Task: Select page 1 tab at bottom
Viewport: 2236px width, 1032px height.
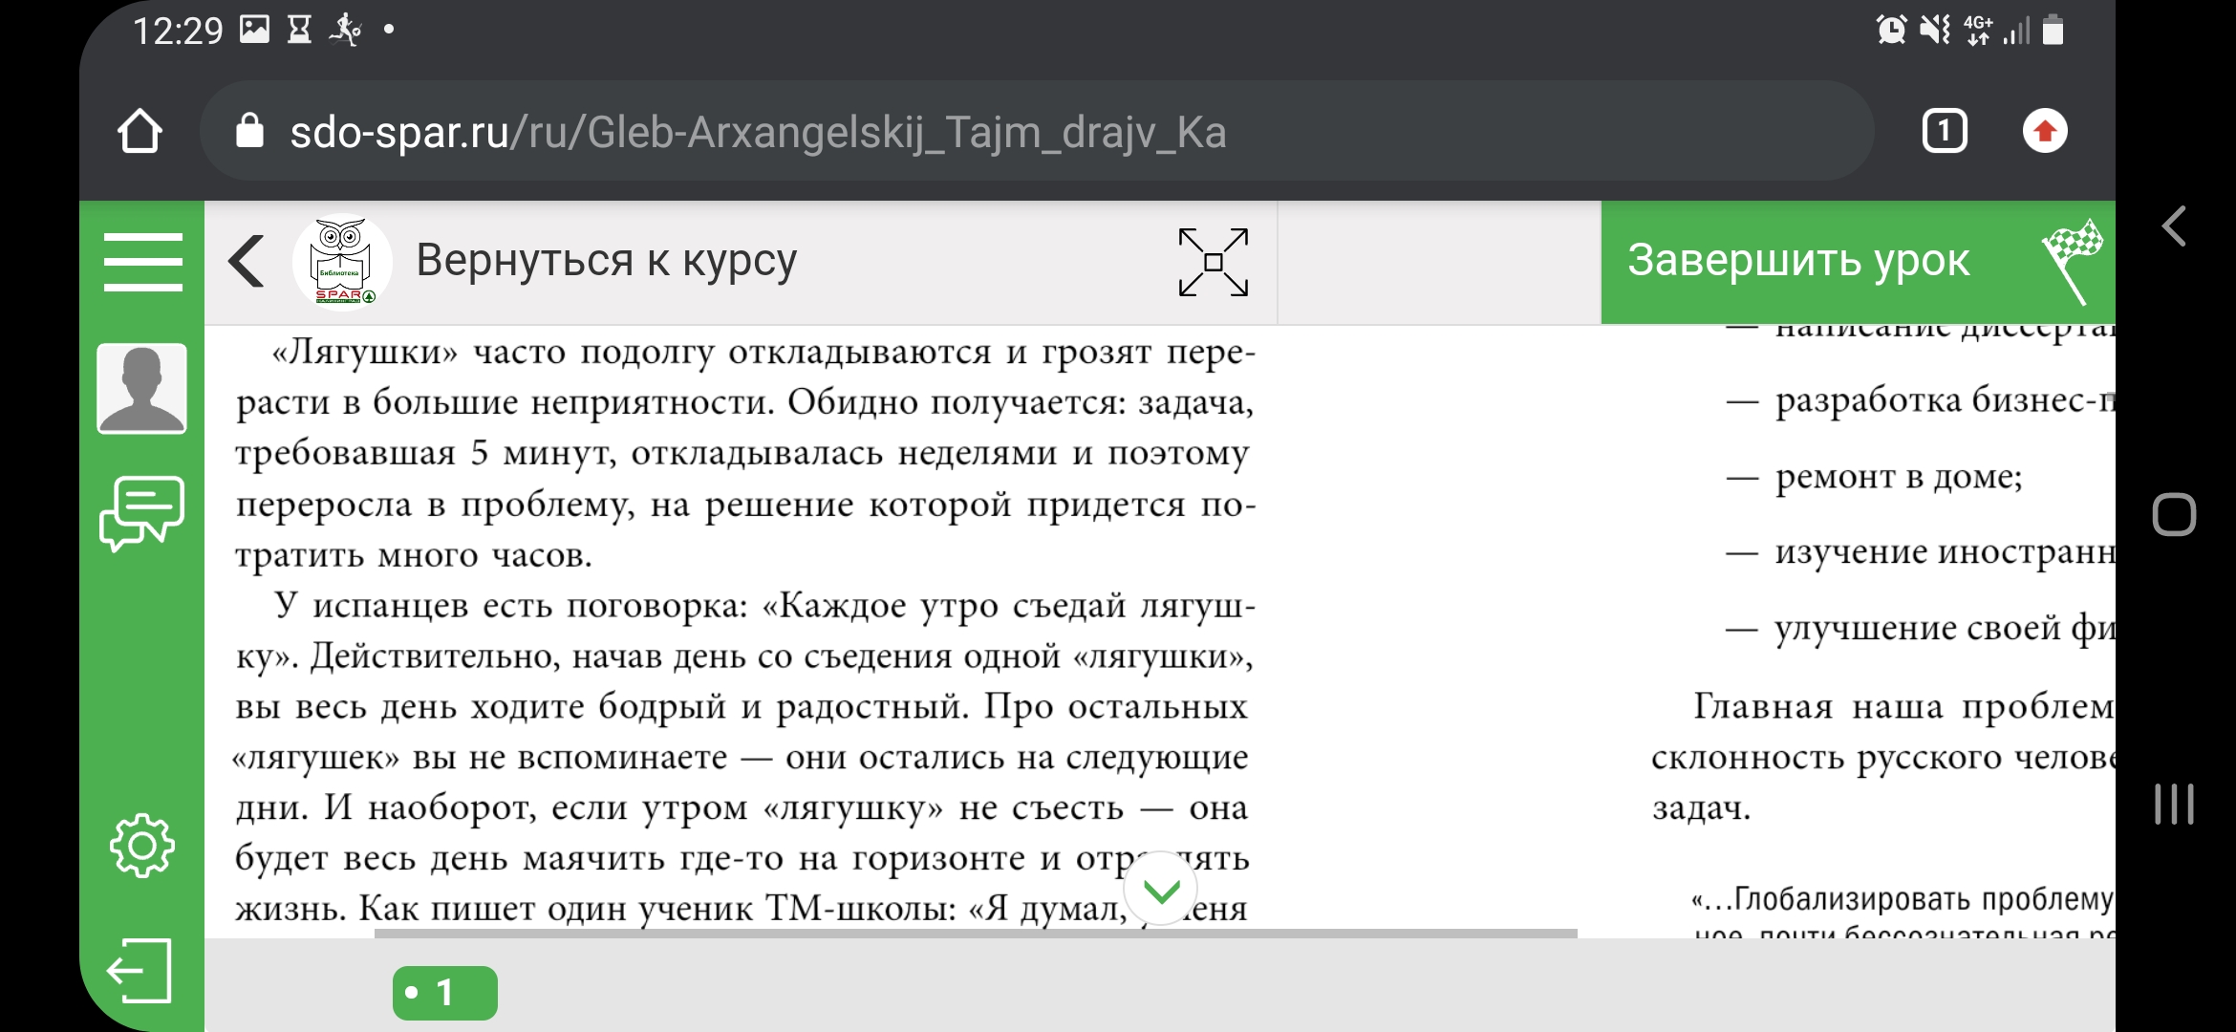Action: pos(444,993)
